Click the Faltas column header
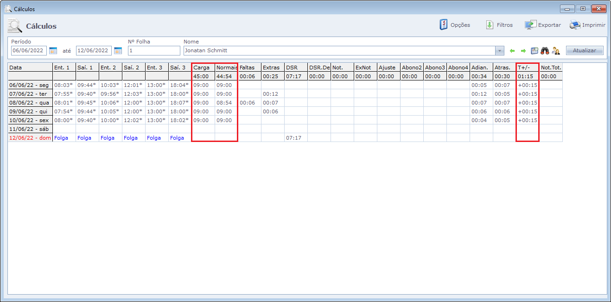 (249, 68)
